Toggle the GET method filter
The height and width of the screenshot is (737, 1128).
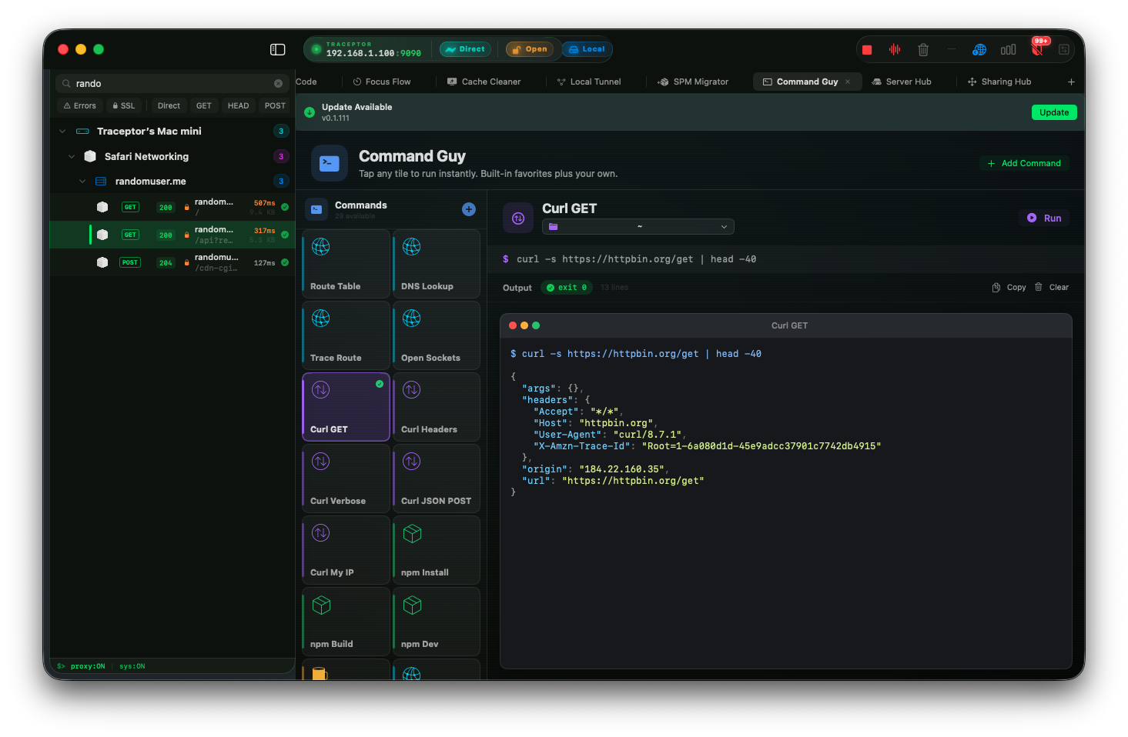click(x=204, y=105)
